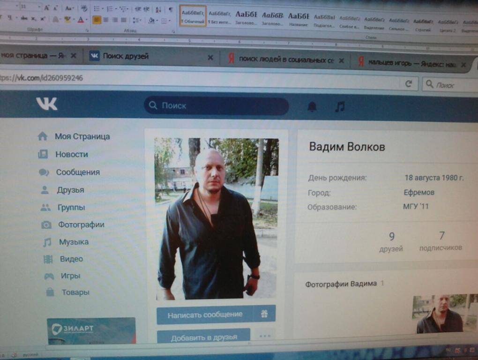The height and width of the screenshot is (360, 478).
Task: Reload the page with the refresh icon
Action: pos(409,83)
